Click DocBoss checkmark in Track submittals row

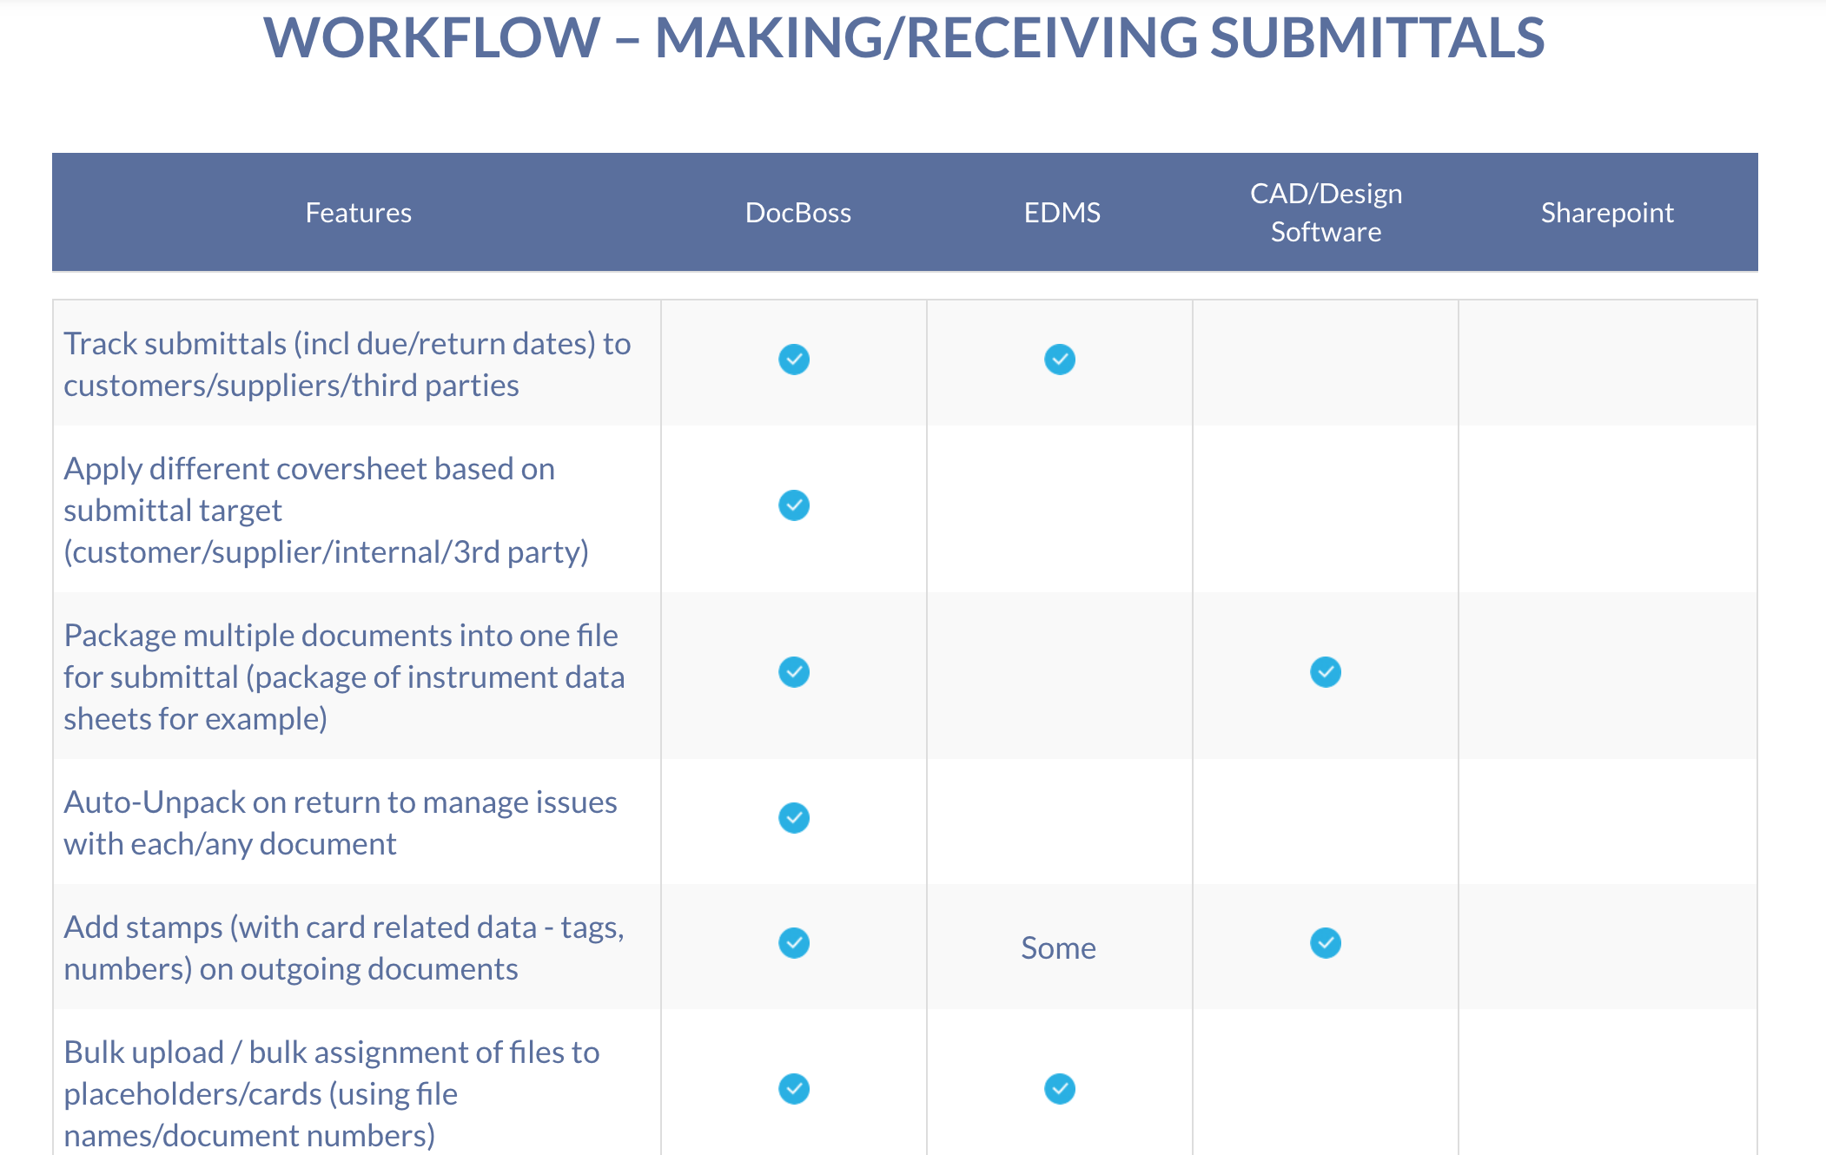[794, 360]
